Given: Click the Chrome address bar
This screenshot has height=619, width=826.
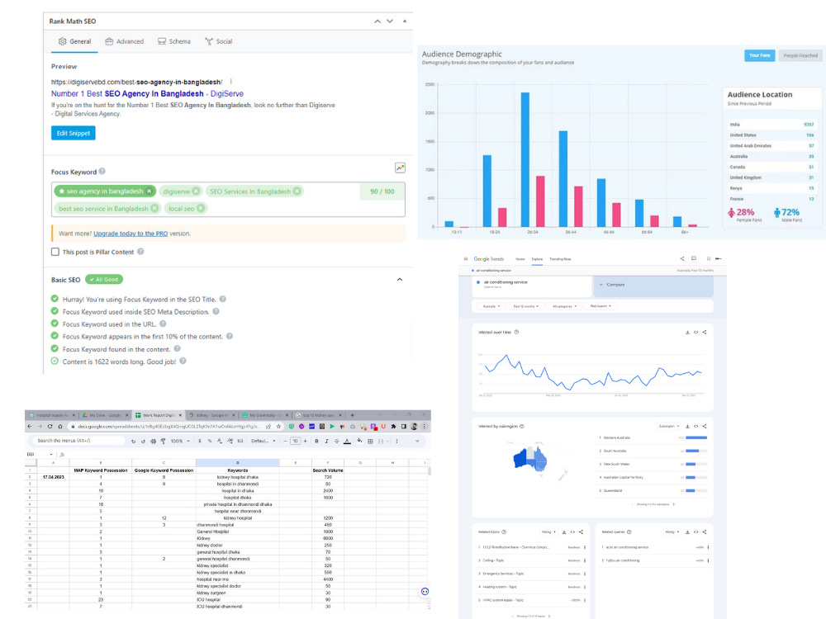Looking at the screenshot, I should click(169, 427).
